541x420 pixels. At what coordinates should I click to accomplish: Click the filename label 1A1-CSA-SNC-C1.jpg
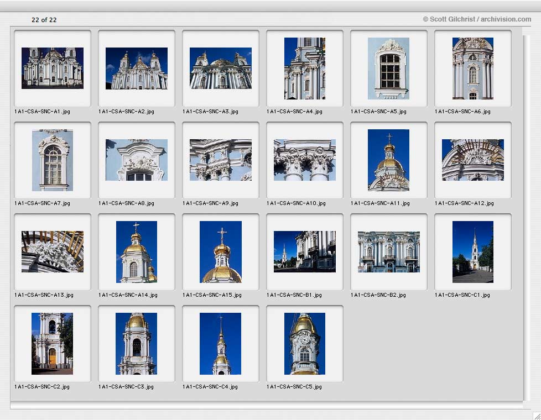pyautogui.click(x=462, y=295)
